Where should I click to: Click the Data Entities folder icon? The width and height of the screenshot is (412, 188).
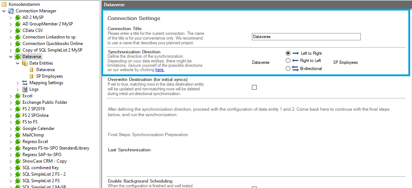[x=25, y=63]
